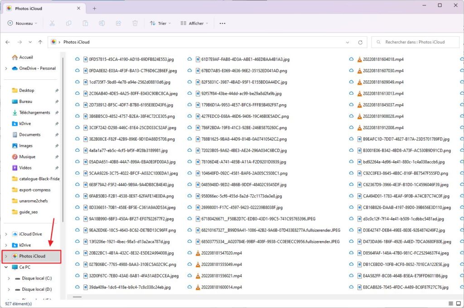The image size is (464, 308).
Task: Select the Rename icon in the toolbar
Action: tap(101, 23)
